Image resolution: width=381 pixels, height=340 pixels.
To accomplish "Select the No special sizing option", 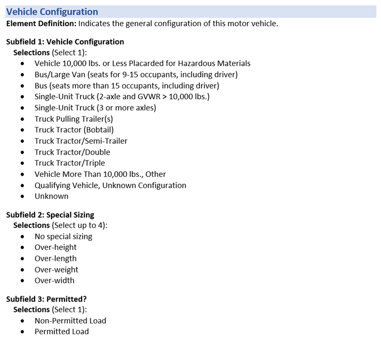I will point(63,236).
